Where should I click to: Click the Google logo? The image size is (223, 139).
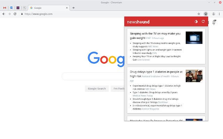tap(106, 59)
